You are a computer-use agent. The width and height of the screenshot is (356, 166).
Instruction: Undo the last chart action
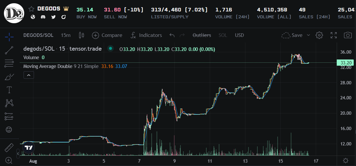point(172,35)
